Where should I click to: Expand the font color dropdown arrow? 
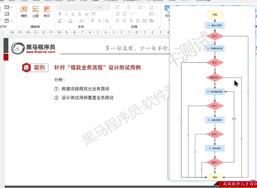point(75,21)
